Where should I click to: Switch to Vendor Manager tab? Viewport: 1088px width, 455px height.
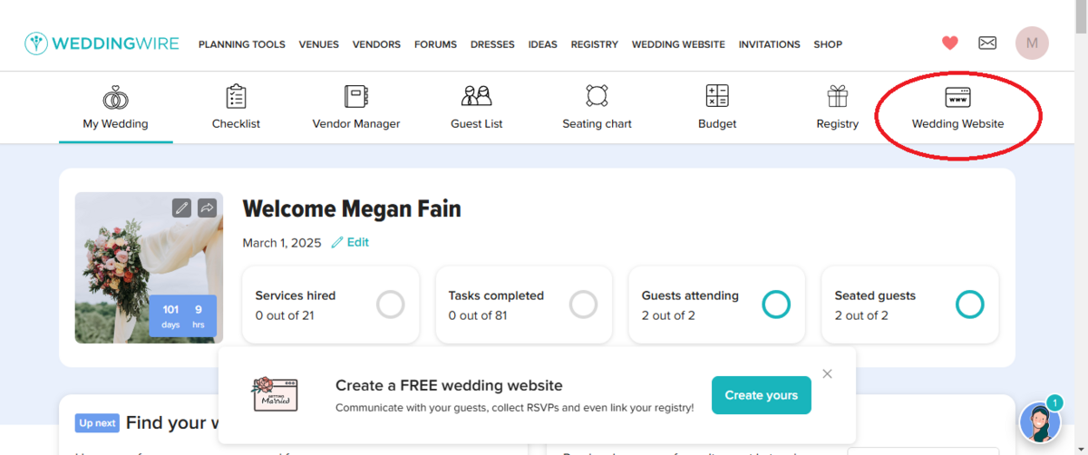356,124
